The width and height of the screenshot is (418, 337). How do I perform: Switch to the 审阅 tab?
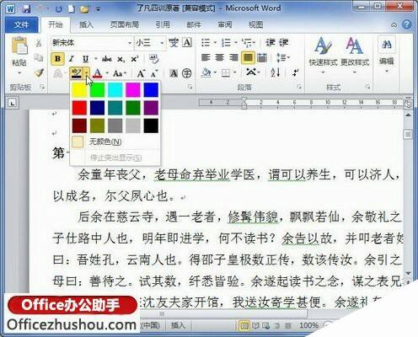click(225, 24)
